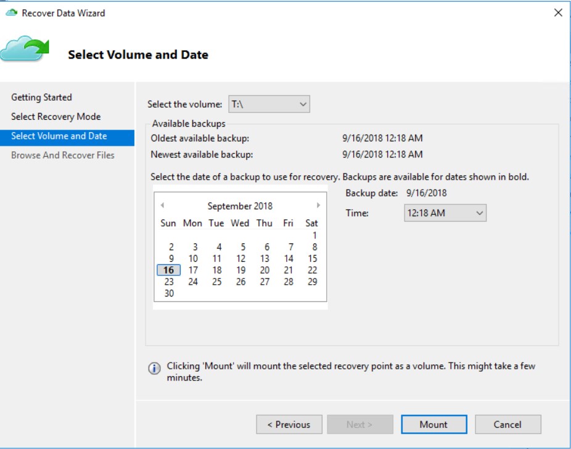The height and width of the screenshot is (449, 571).
Task: Click the Mount button
Action: click(433, 424)
